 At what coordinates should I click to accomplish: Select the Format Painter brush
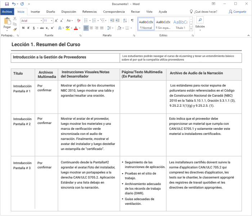click(15, 30)
